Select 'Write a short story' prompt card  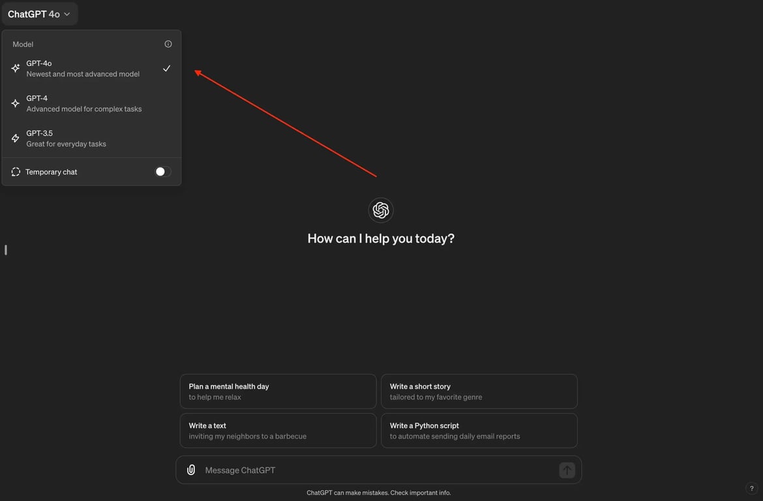(x=479, y=391)
